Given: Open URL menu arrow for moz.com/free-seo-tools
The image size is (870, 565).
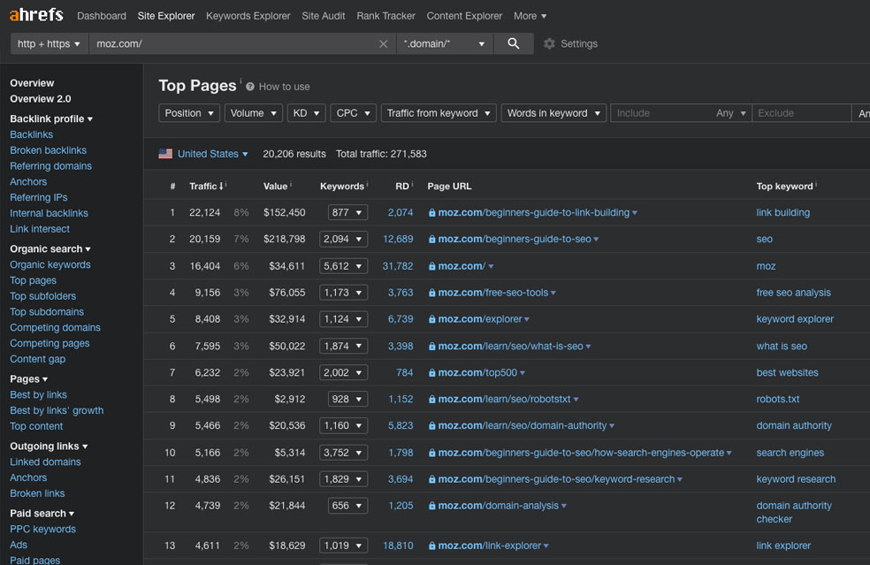Looking at the screenshot, I should (553, 293).
